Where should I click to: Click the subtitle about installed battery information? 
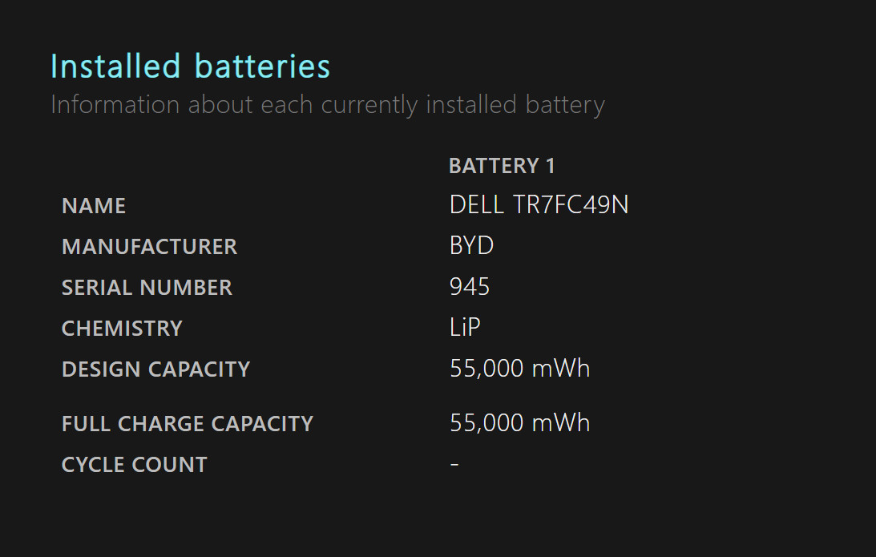pos(327,105)
